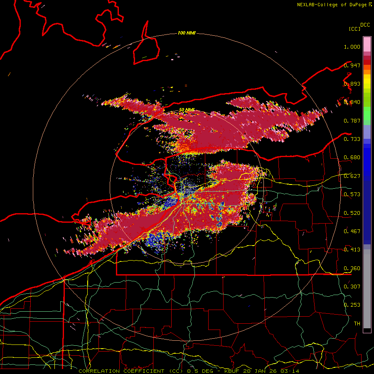Click the 0.360 scale value
Viewport: 374px width, 374px height.
352,268
